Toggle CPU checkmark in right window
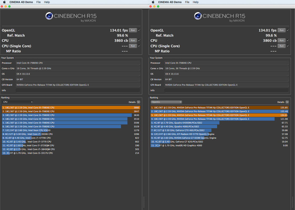The width and height of the screenshot is (295, 210). point(288,40)
